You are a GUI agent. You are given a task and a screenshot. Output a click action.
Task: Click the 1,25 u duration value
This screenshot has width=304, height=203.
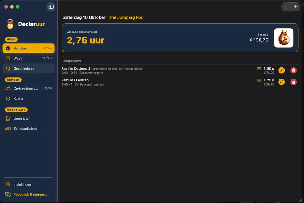tap(269, 80)
